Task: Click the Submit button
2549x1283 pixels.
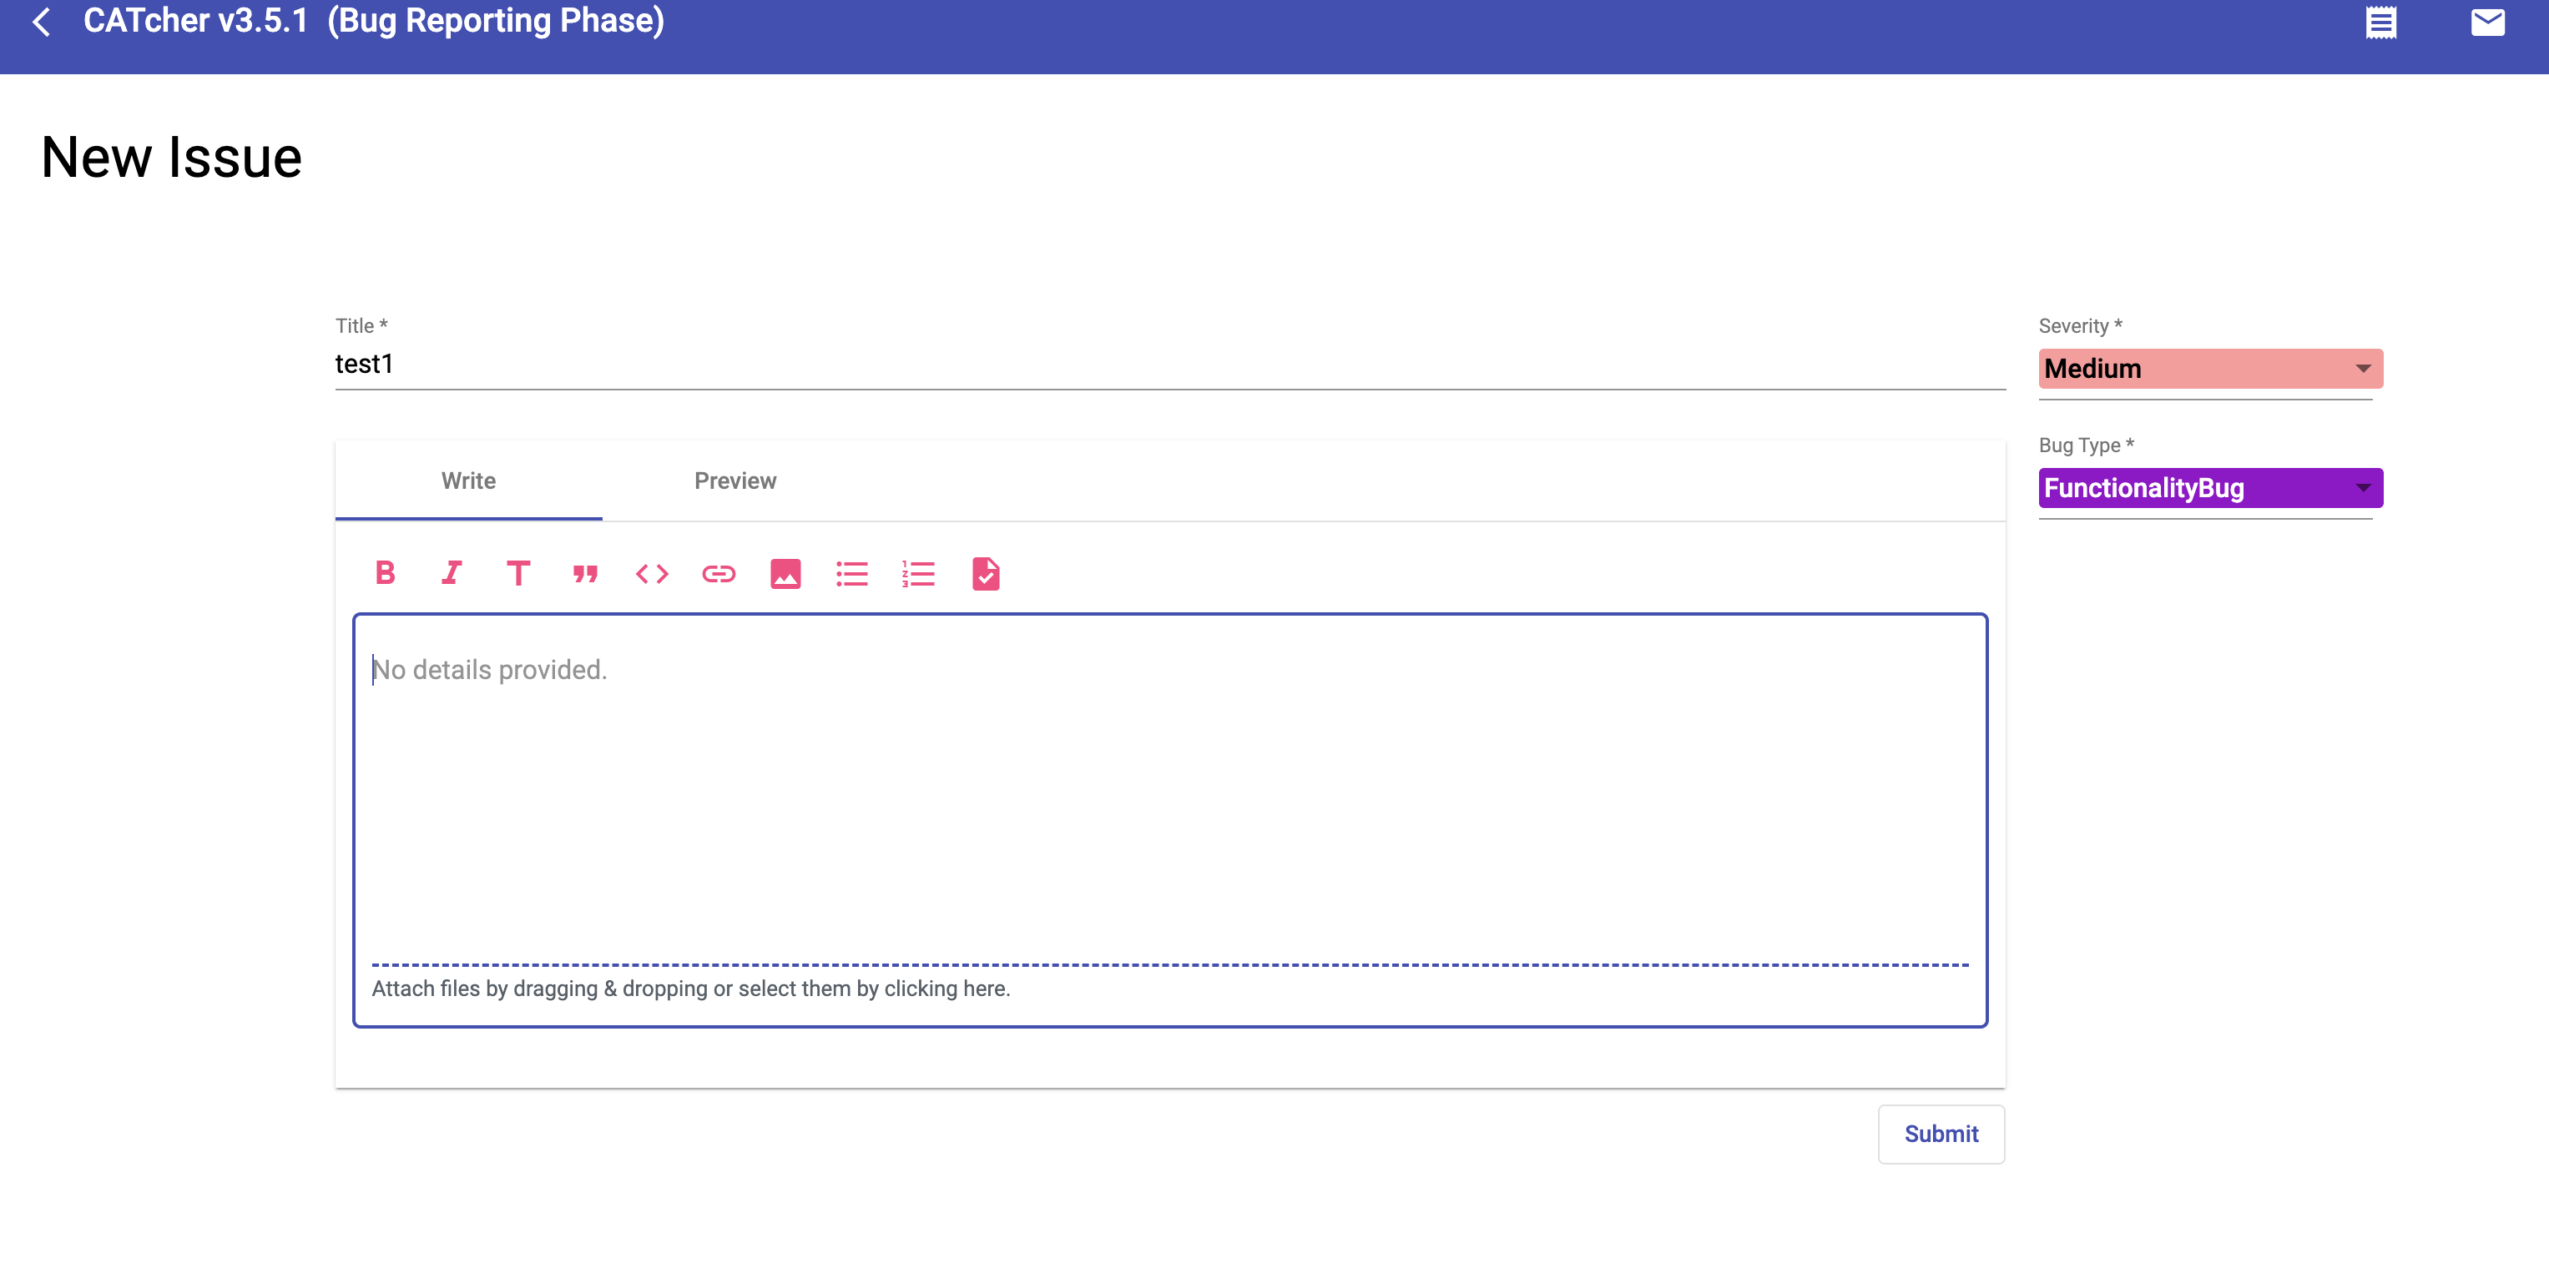Action: (1941, 1134)
